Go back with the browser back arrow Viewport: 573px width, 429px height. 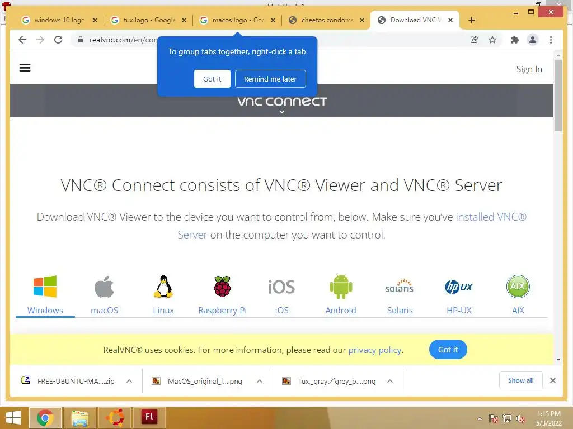(22, 40)
